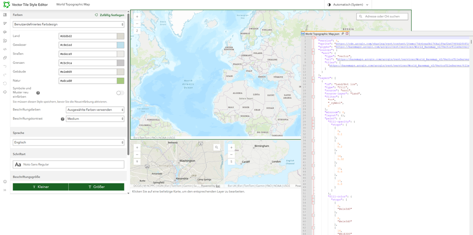Click the Gewässer hex input #c0e1ed

87,45
